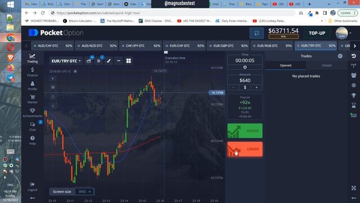Screen dimensions: 360x203
Task: Click the browser address bar URL
Action: coord(98,13)
